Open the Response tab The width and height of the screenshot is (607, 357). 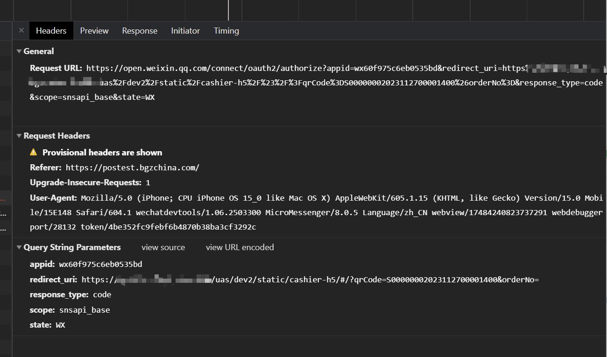point(140,31)
